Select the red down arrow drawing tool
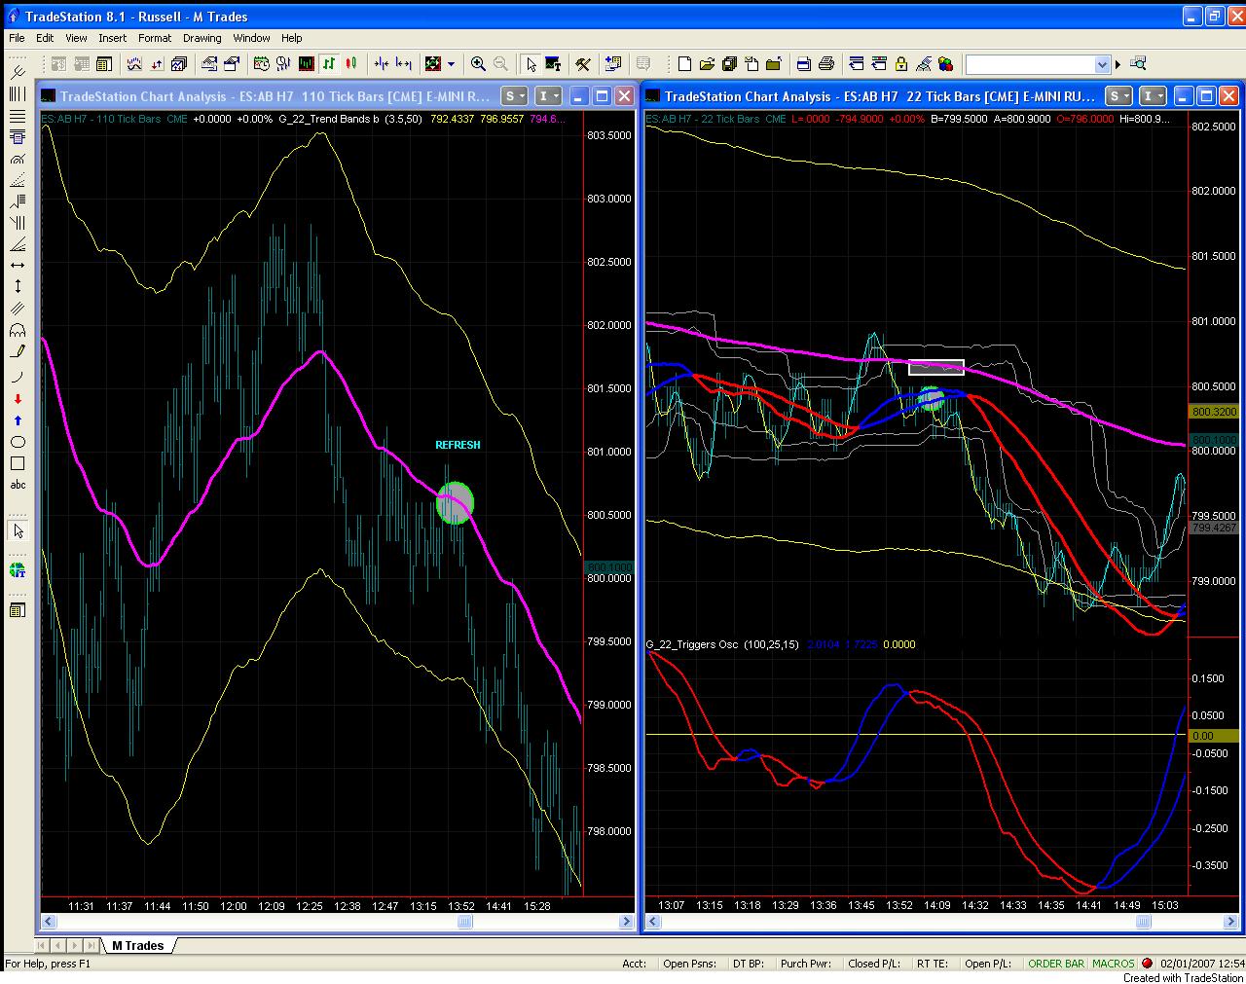Image resolution: width=1246 pixels, height=984 pixels. (x=18, y=399)
